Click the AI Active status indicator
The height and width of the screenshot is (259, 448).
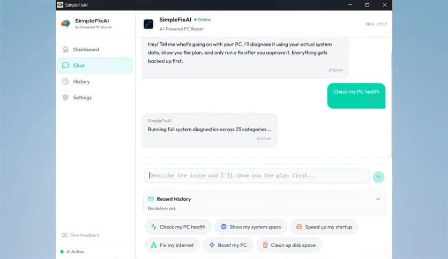[72, 252]
